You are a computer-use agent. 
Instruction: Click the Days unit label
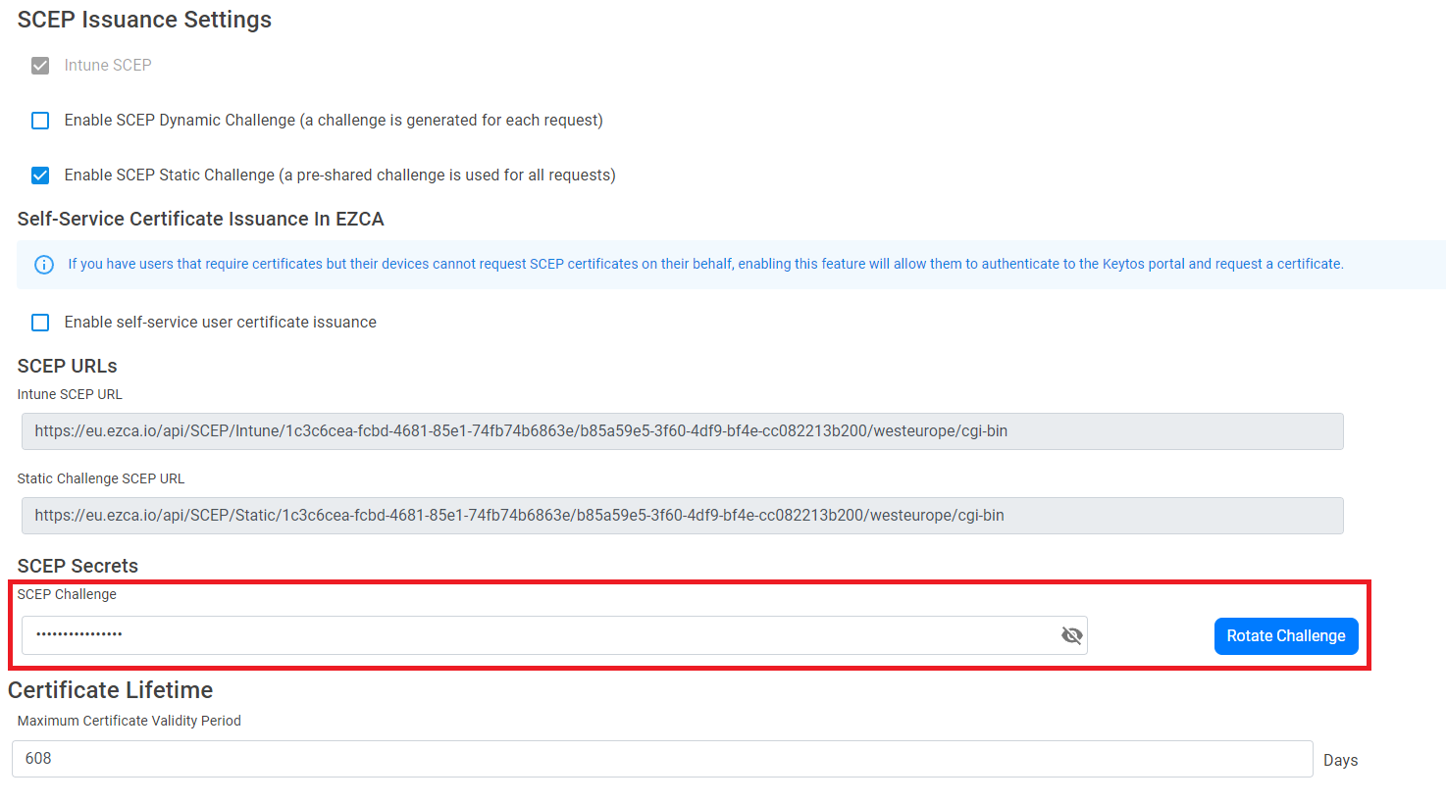[1340, 760]
